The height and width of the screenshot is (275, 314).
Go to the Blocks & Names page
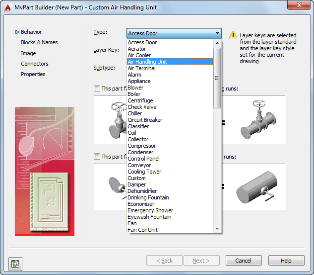[39, 42]
